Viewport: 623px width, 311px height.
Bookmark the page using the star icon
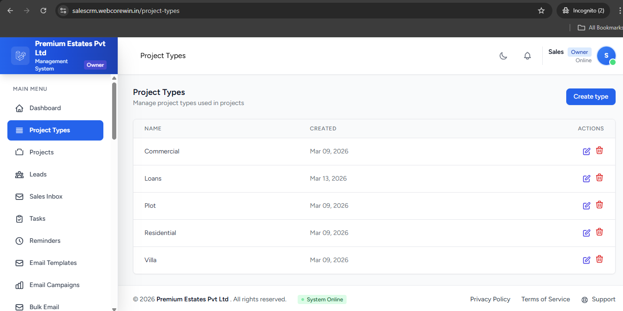(x=541, y=10)
